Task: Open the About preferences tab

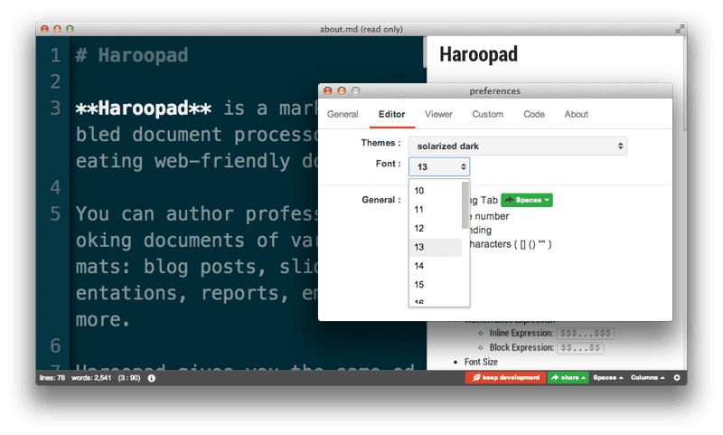Action: (576, 114)
